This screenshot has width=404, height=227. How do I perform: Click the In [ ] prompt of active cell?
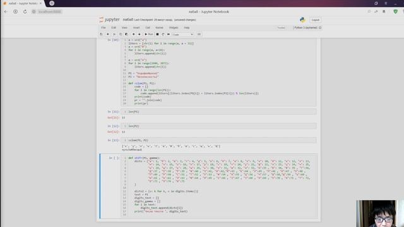click(x=114, y=158)
